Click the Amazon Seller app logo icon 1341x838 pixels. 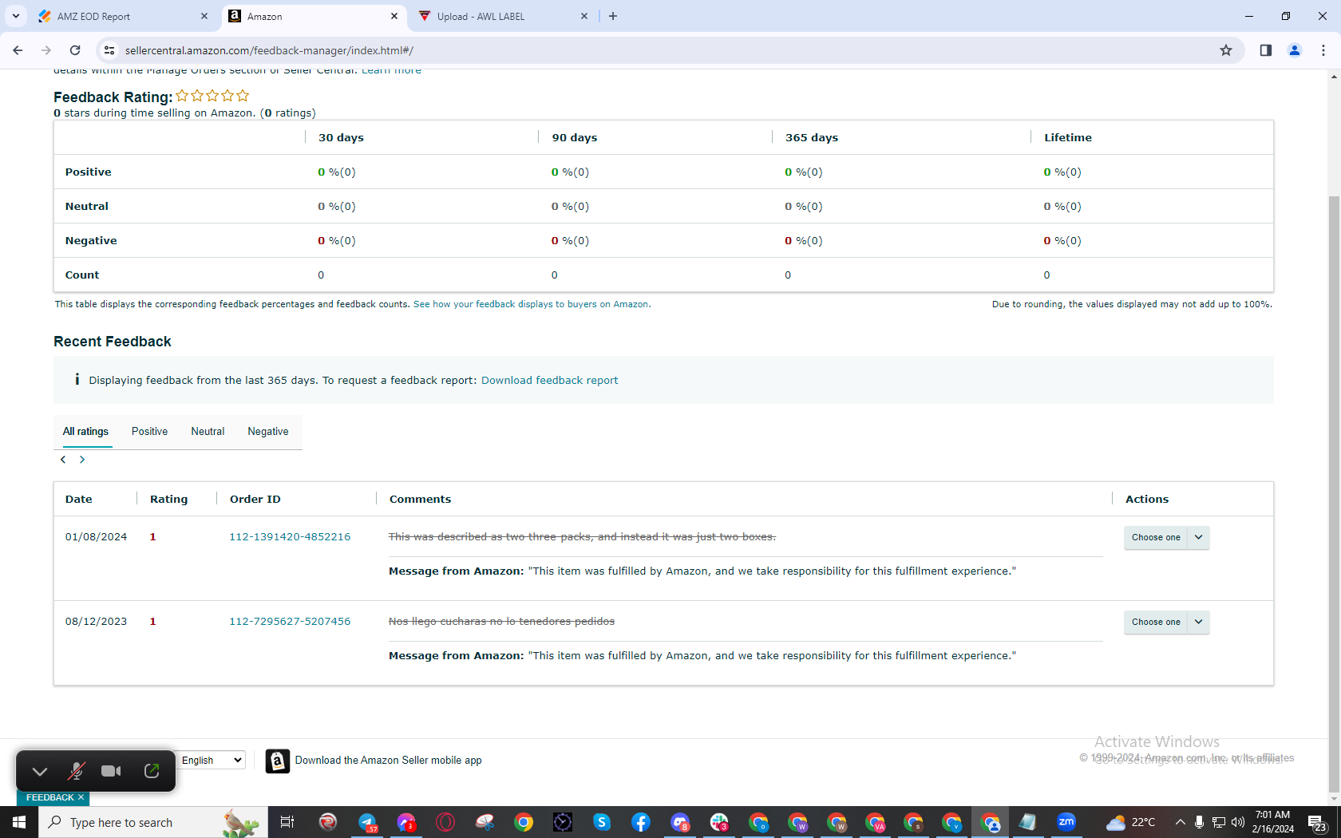(277, 761)
